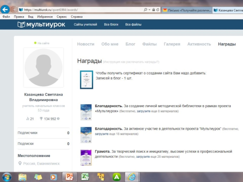Open the Подписчики row
The width and height of the screenshot is (243, 182).
(43, 133)
